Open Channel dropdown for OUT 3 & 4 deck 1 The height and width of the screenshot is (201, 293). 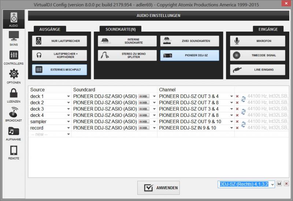point(231,96)
